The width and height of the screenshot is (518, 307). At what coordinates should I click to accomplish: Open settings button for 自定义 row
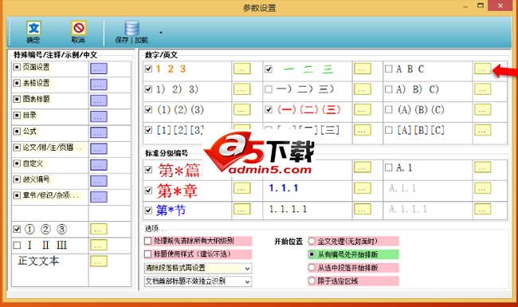pyautogui.click(x=99, y=165)
